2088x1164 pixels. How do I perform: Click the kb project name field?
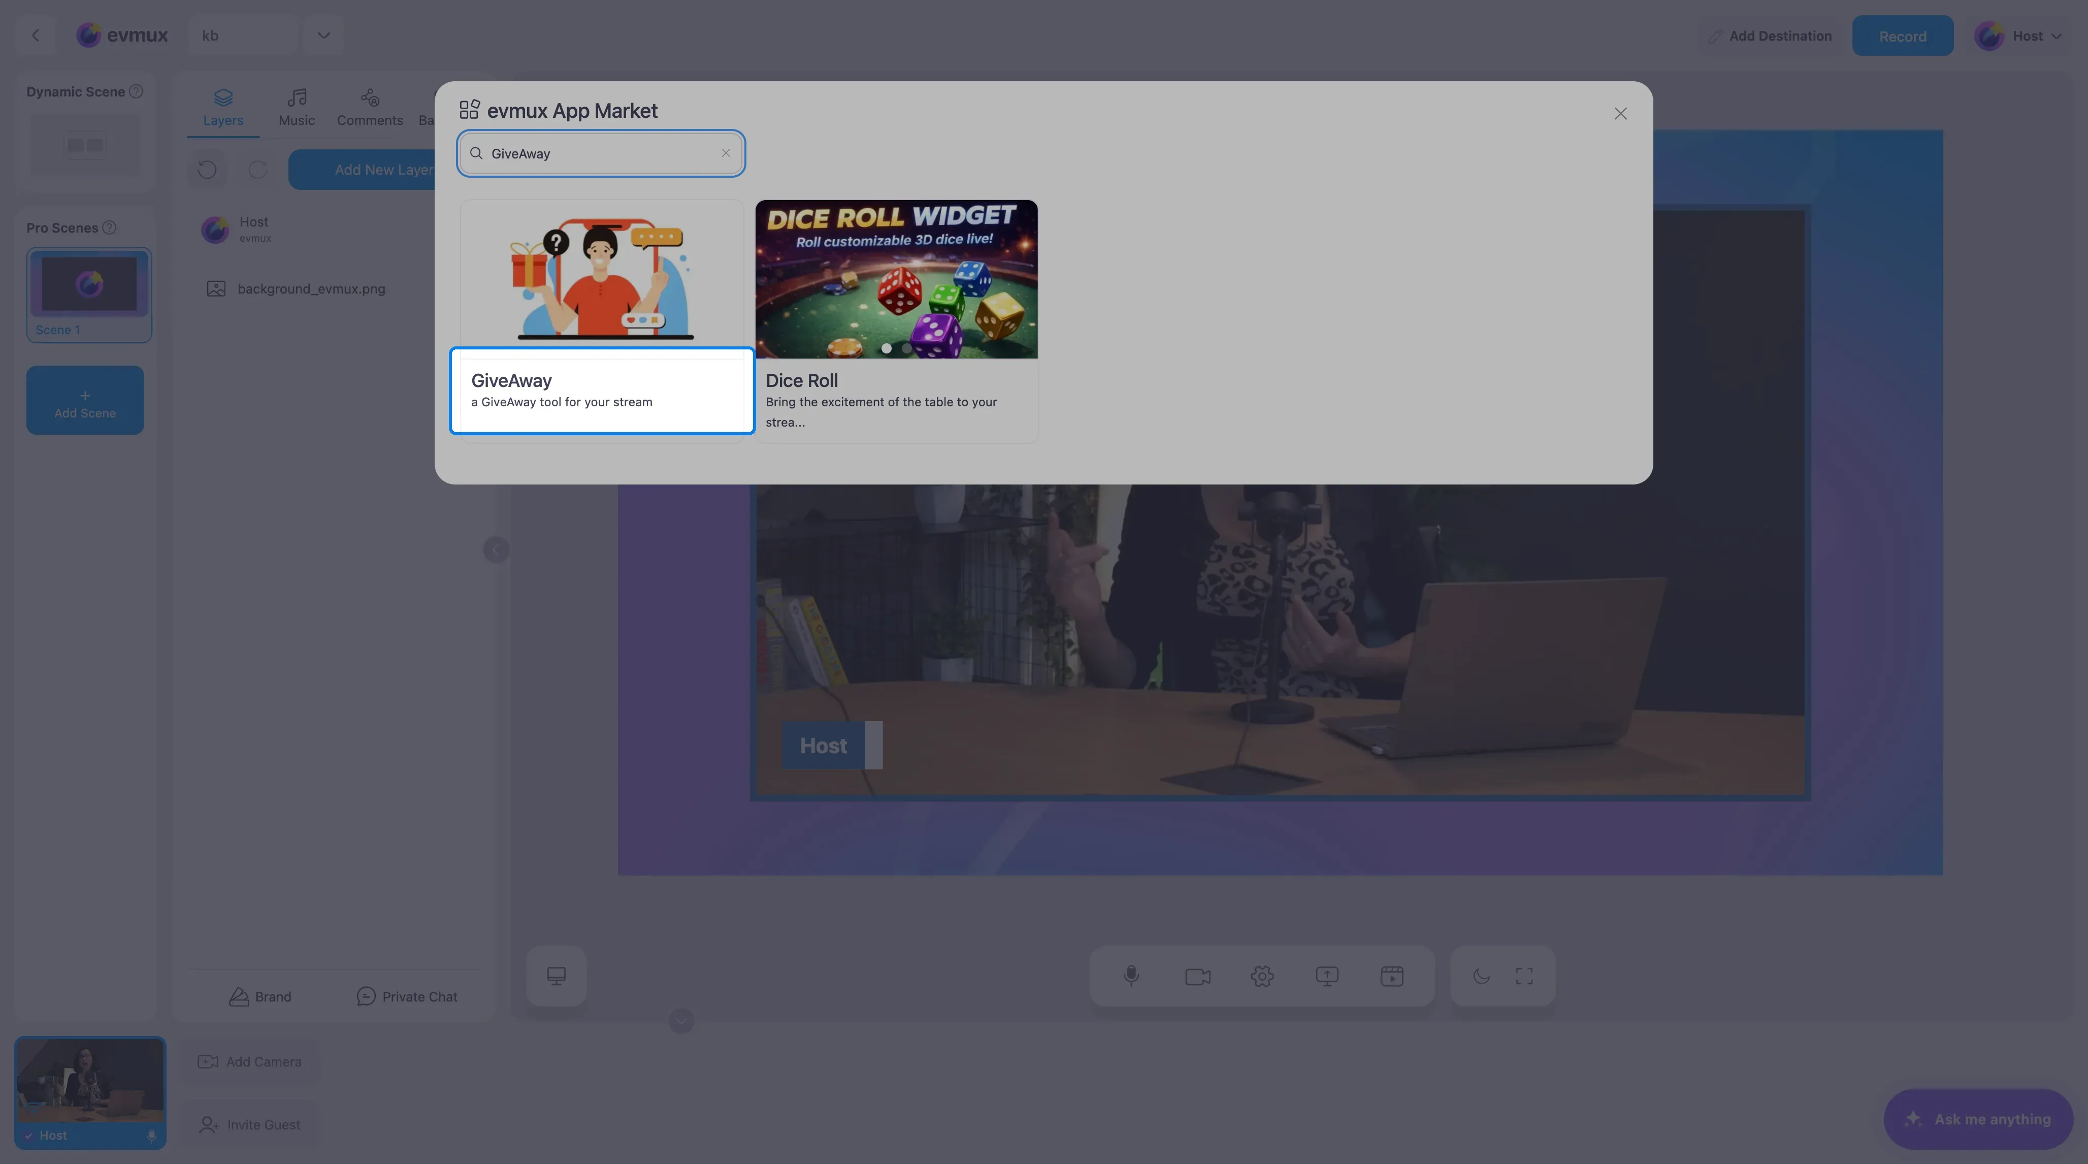point(243,36)
